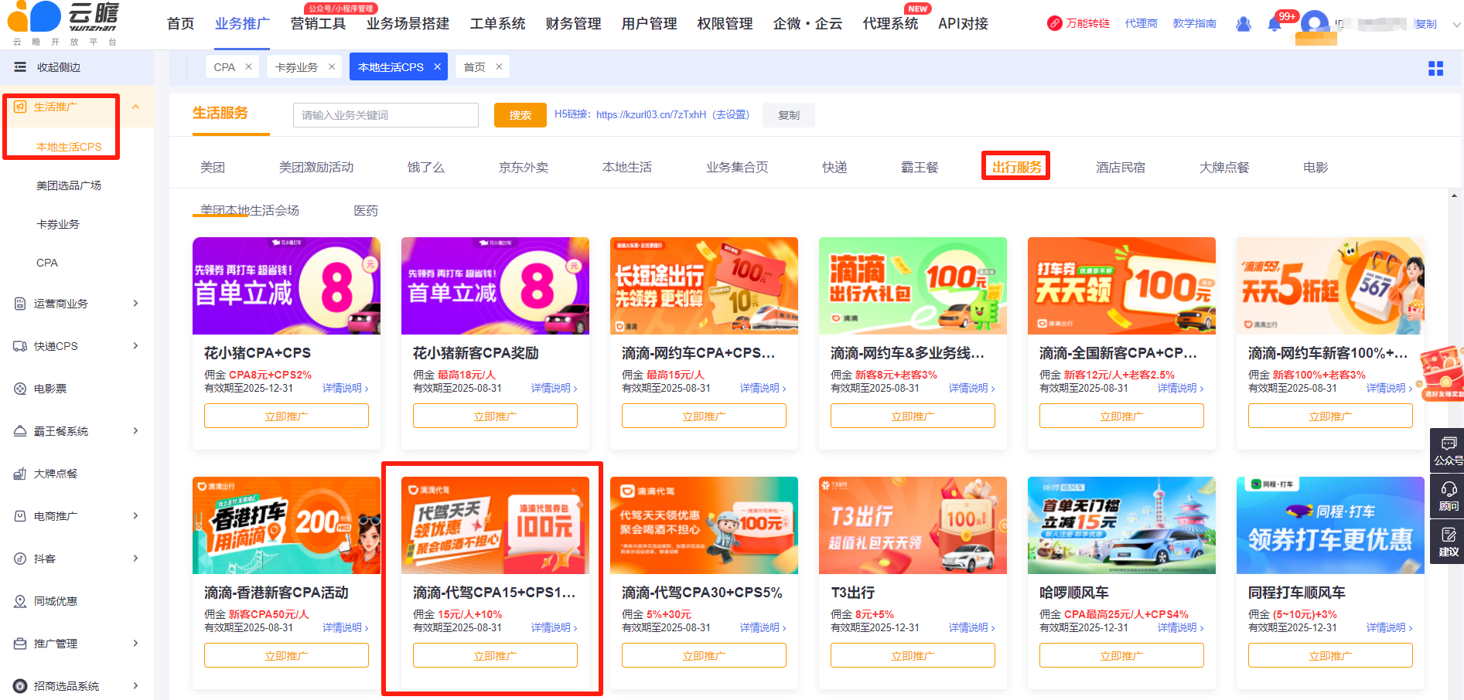The image size is (1464, 700).
Task: Open the 业务推广 top menu
Action: point(242,24)
